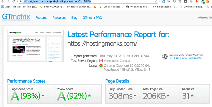
Task: Open the orange chart extension icon
Action: pos(208,1)
